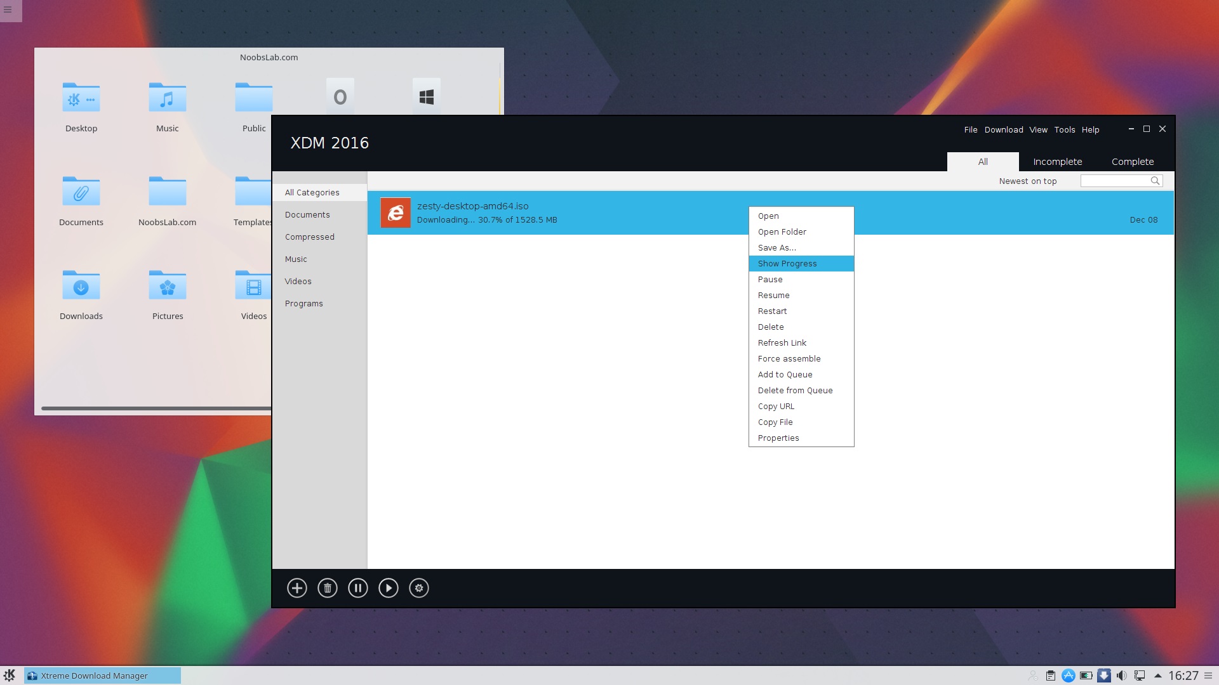The width and height of the screenshot is (1219, 685).
Task: Switch to the Incomplete tab
Action: pos(1058,162)
